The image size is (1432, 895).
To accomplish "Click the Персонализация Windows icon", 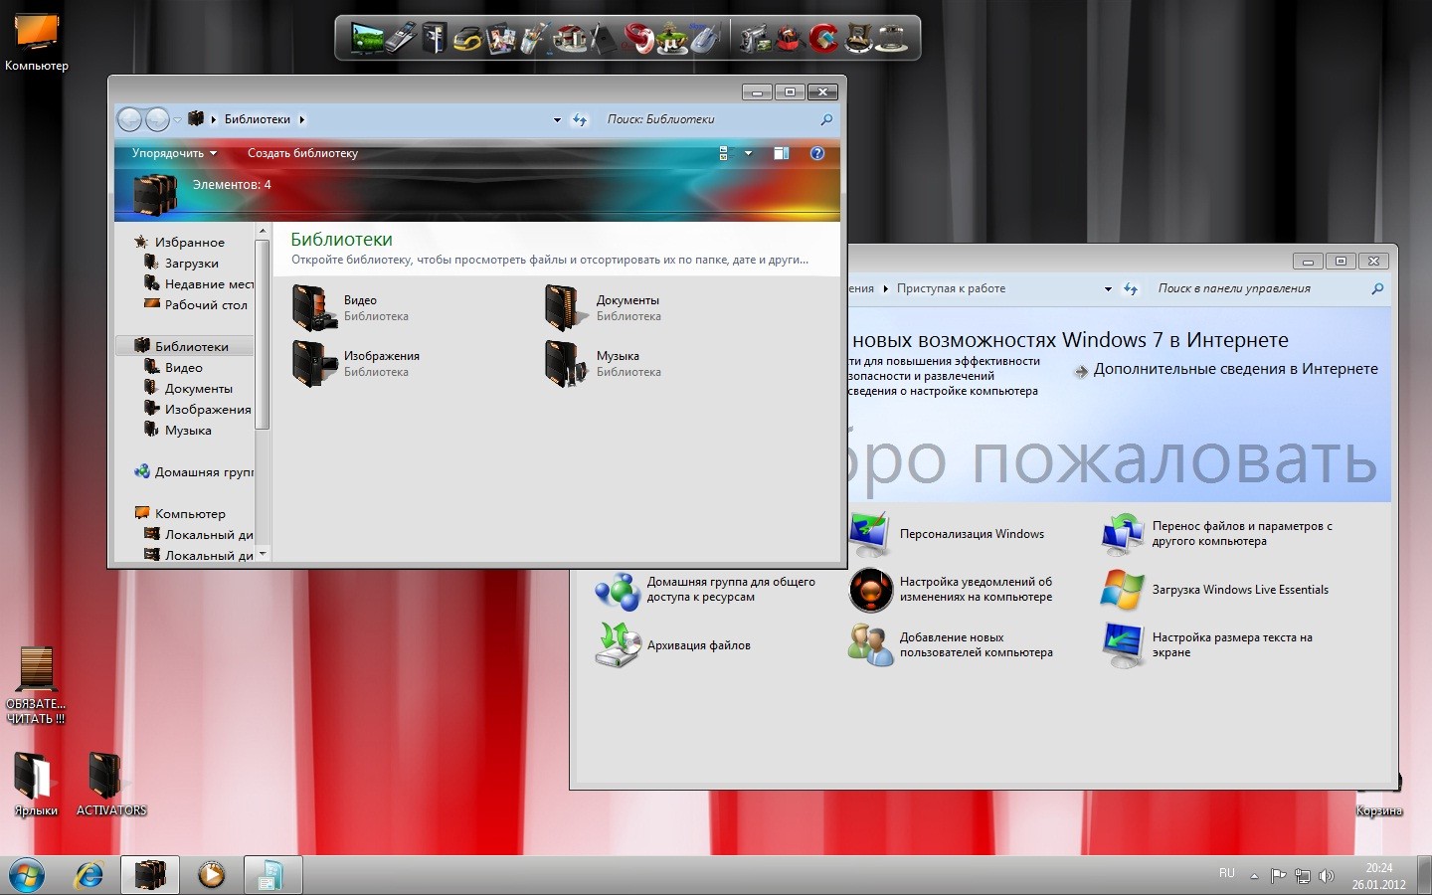I will (x=870, y=534).
